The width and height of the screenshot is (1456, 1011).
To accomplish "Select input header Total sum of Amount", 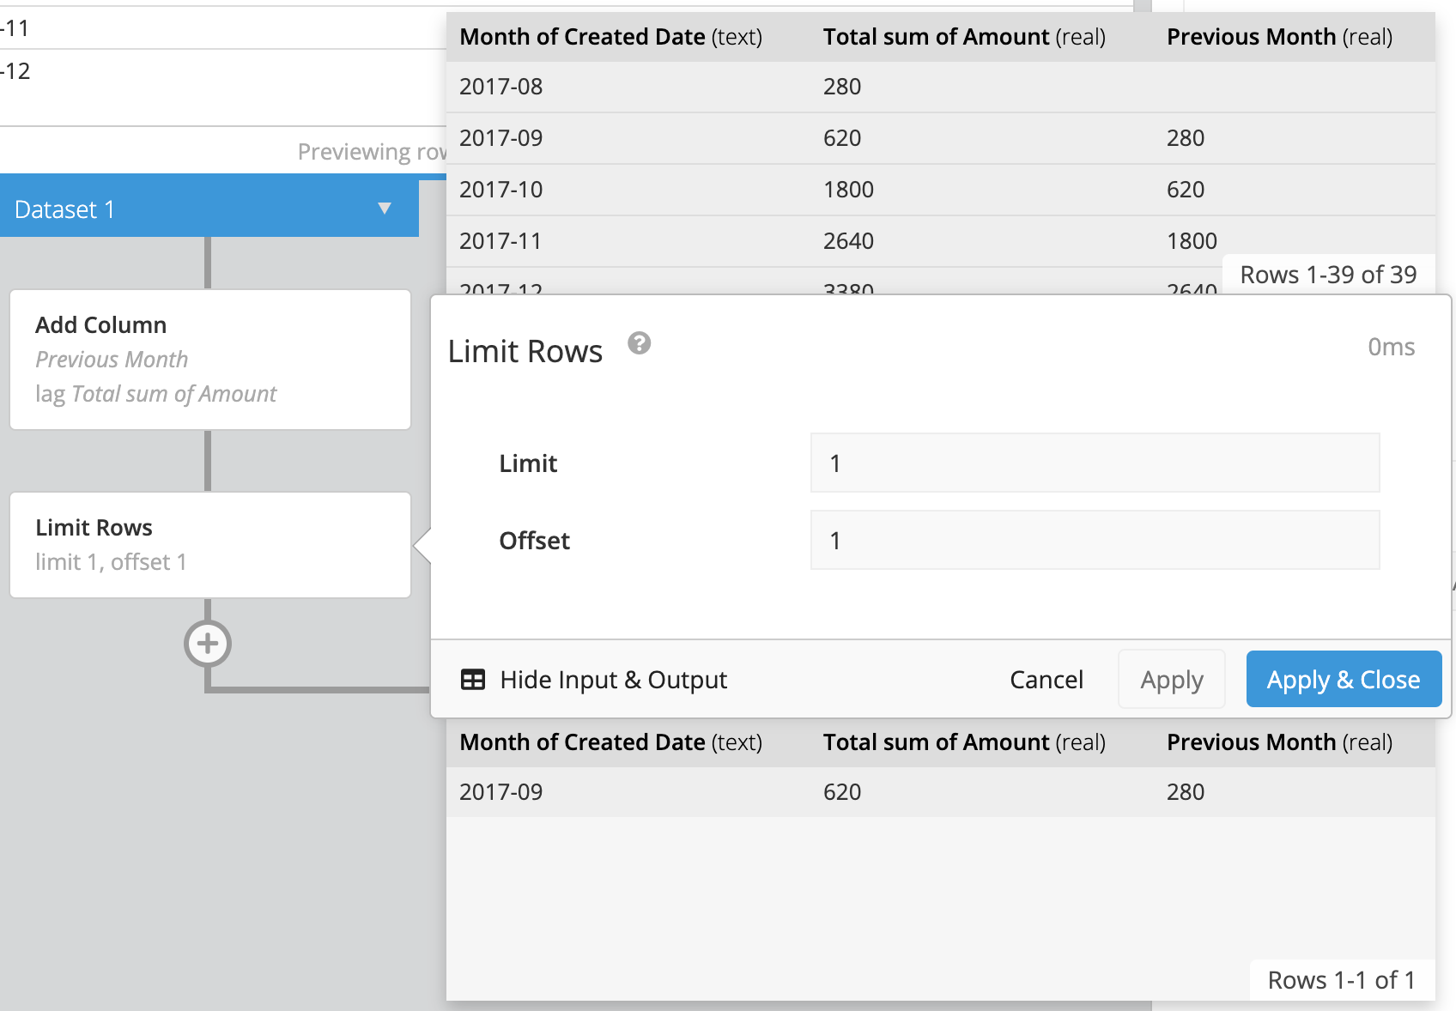I will click(964, 37).
